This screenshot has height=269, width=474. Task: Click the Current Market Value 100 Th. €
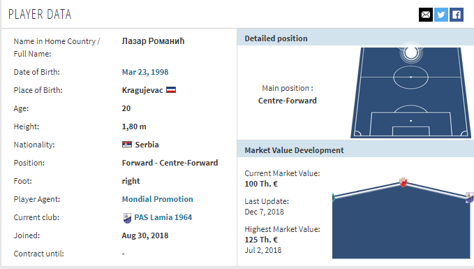point(261,184)
